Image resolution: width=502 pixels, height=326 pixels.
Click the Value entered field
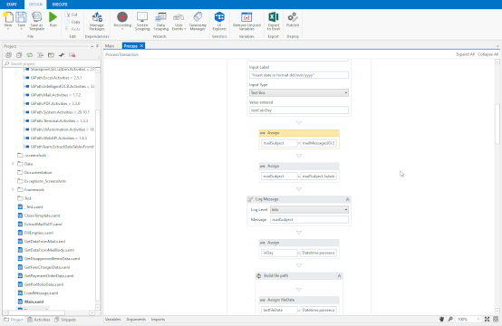tap(299, 110)
